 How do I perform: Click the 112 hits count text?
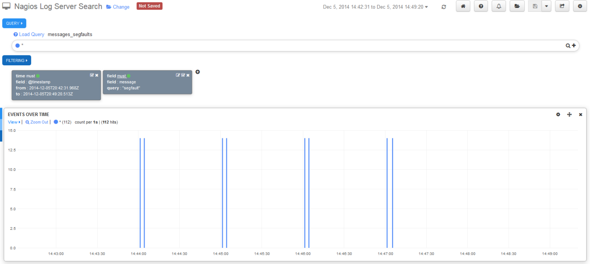tap(110, 122)
